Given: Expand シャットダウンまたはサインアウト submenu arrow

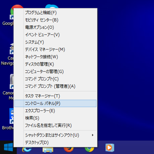Looking at the screenshot, I should pyautogui.click(x=93, y=135).
